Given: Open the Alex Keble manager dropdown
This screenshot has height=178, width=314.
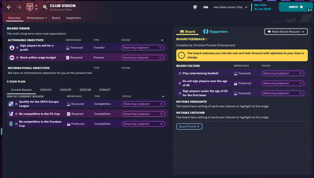Looking at the screenshot, I should tap(230, 7).
